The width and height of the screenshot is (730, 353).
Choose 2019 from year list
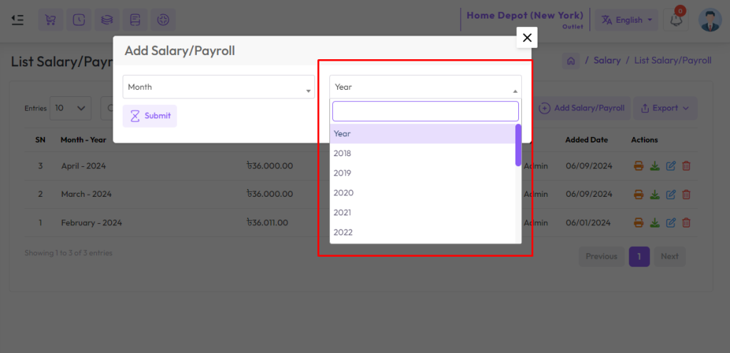pos(423,173)
